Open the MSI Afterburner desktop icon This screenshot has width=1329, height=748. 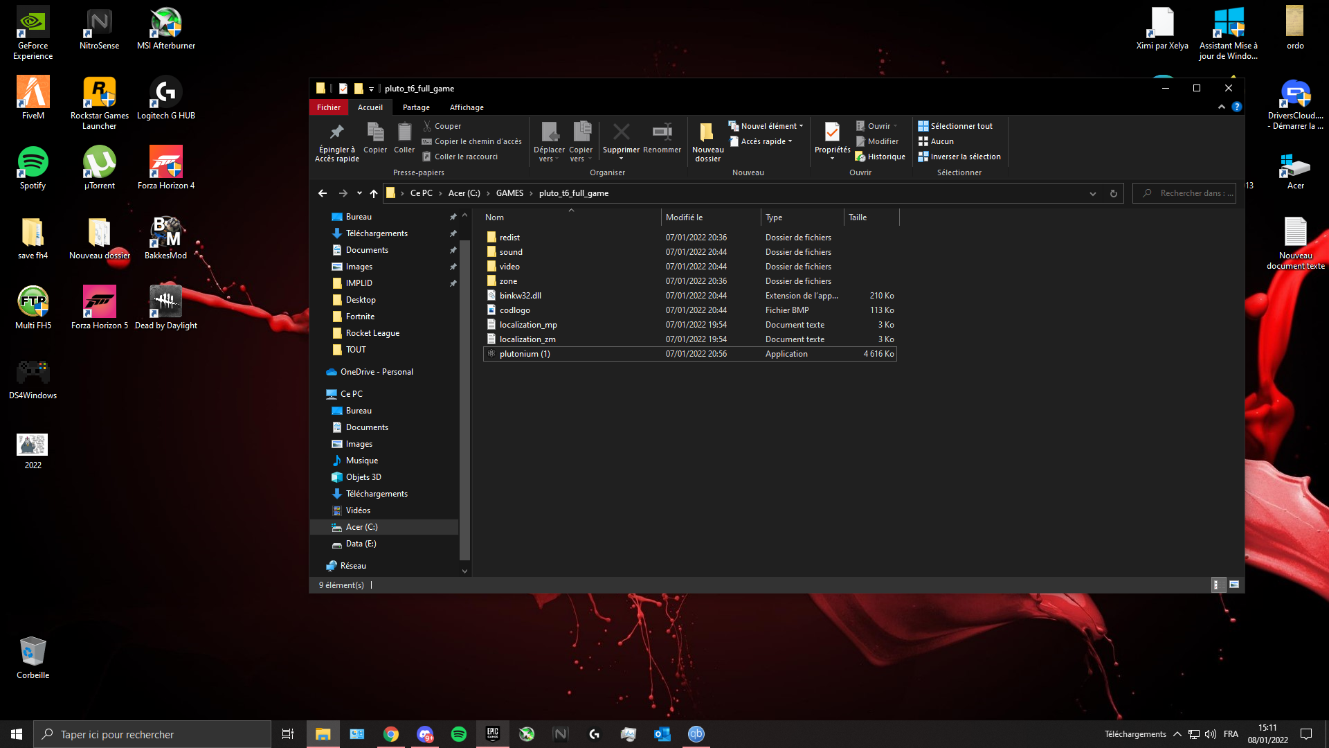166,28
